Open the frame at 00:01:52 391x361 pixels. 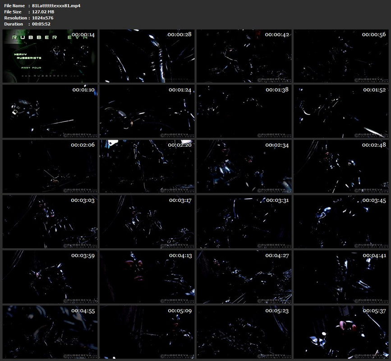341,111
